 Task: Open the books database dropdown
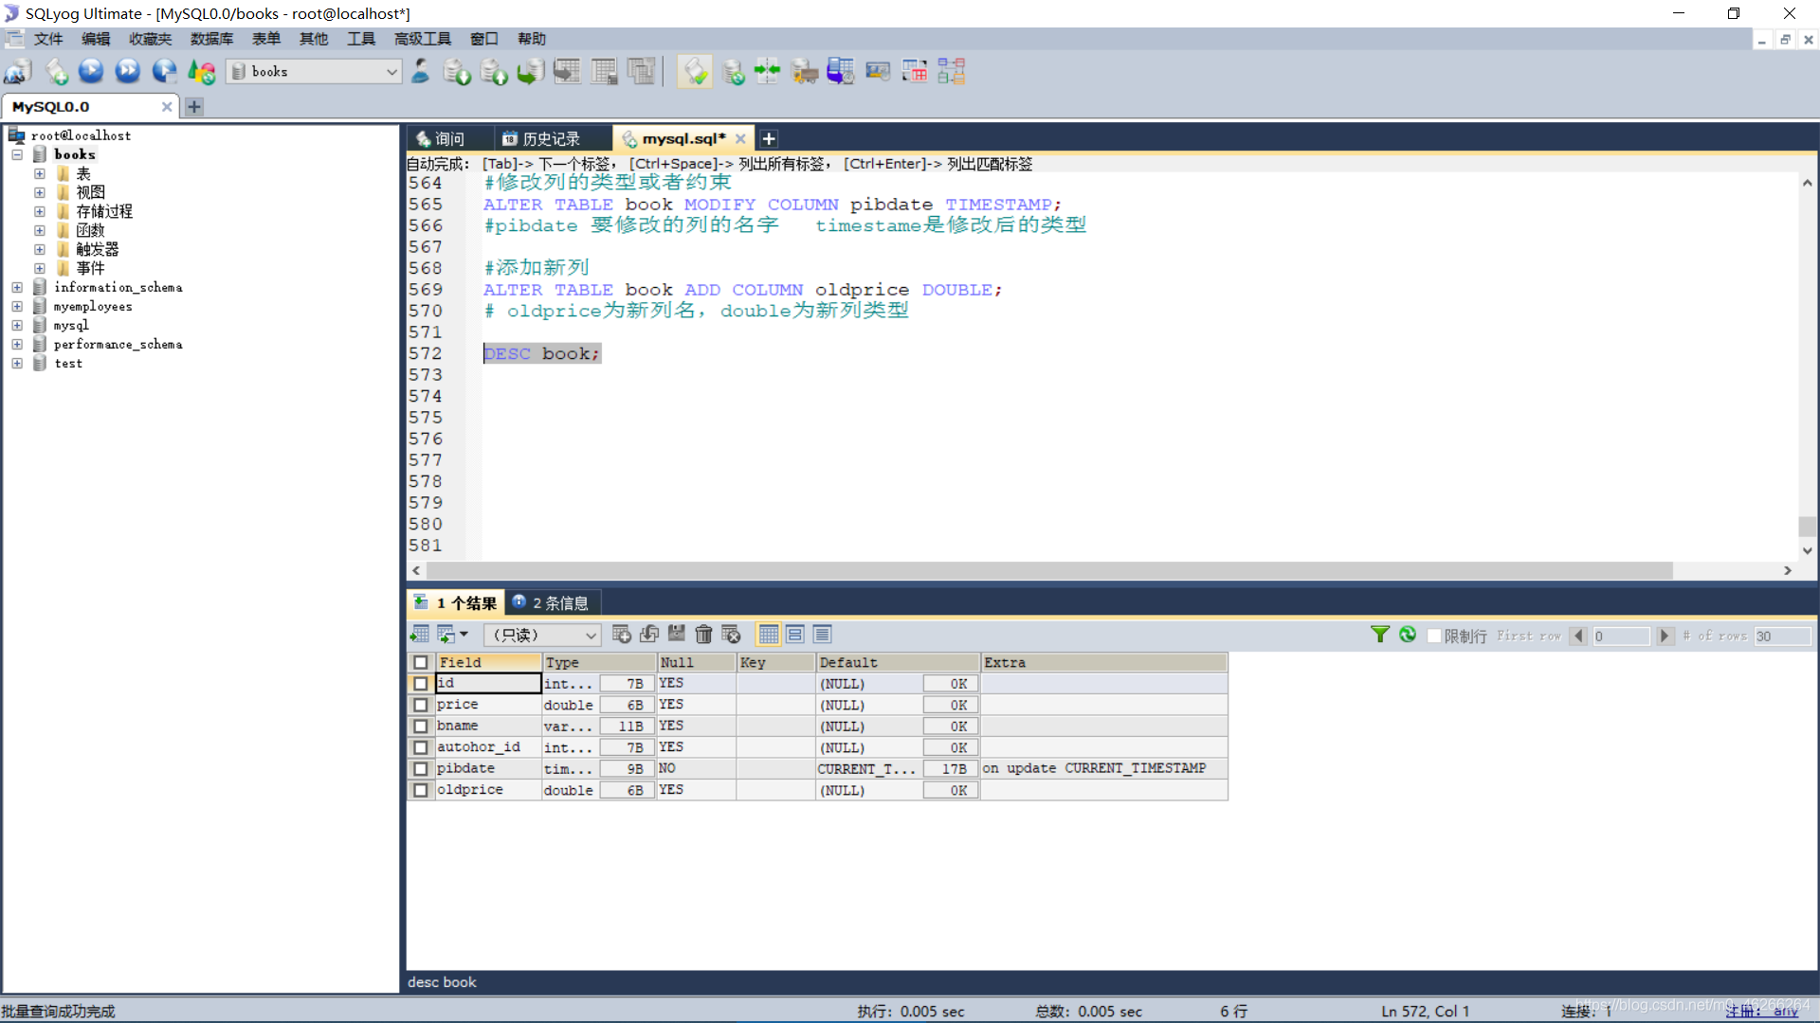coord(316,71)
